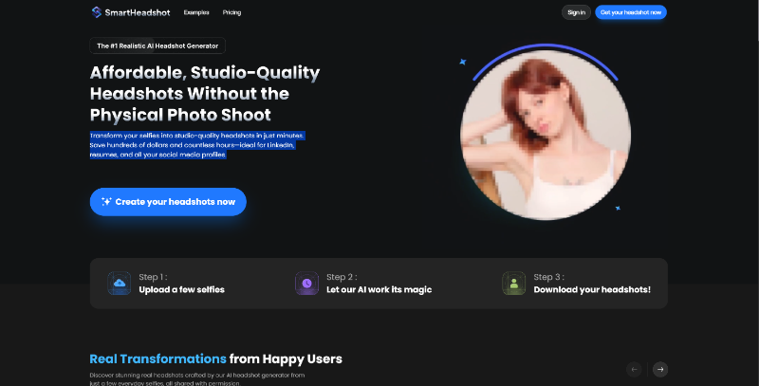The height and width of the screenshot is (386, 759).
Task: Click 'Let our AI work its magic' text
Action: (379, 290)
